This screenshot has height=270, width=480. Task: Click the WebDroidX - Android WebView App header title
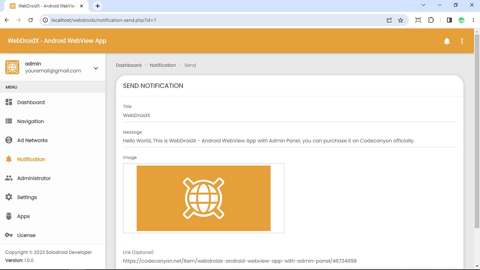tap(57, 40)
